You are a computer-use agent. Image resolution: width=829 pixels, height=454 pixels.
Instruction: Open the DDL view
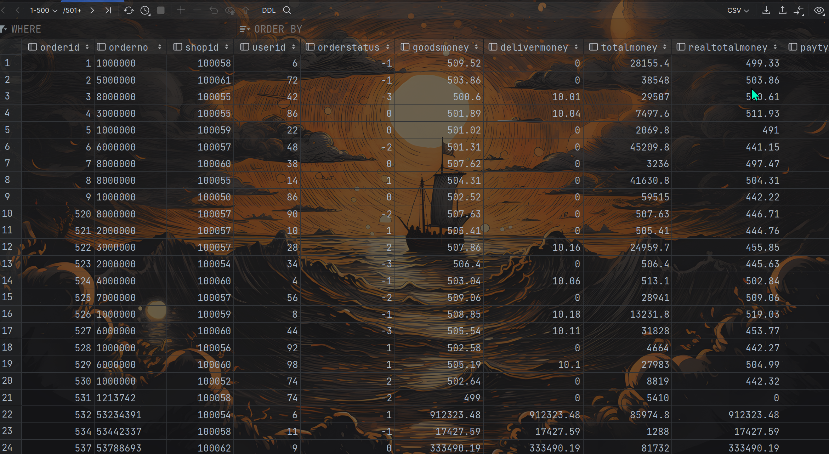click(x=269, y=10)
